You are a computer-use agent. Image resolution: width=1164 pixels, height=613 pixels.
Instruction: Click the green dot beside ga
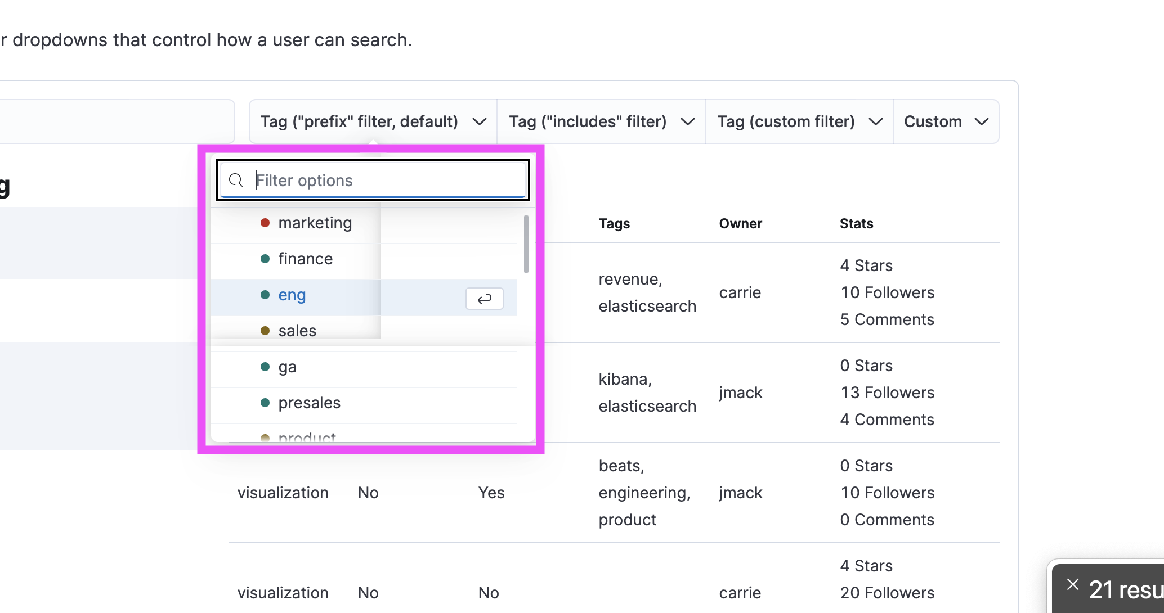coord(265,367)
